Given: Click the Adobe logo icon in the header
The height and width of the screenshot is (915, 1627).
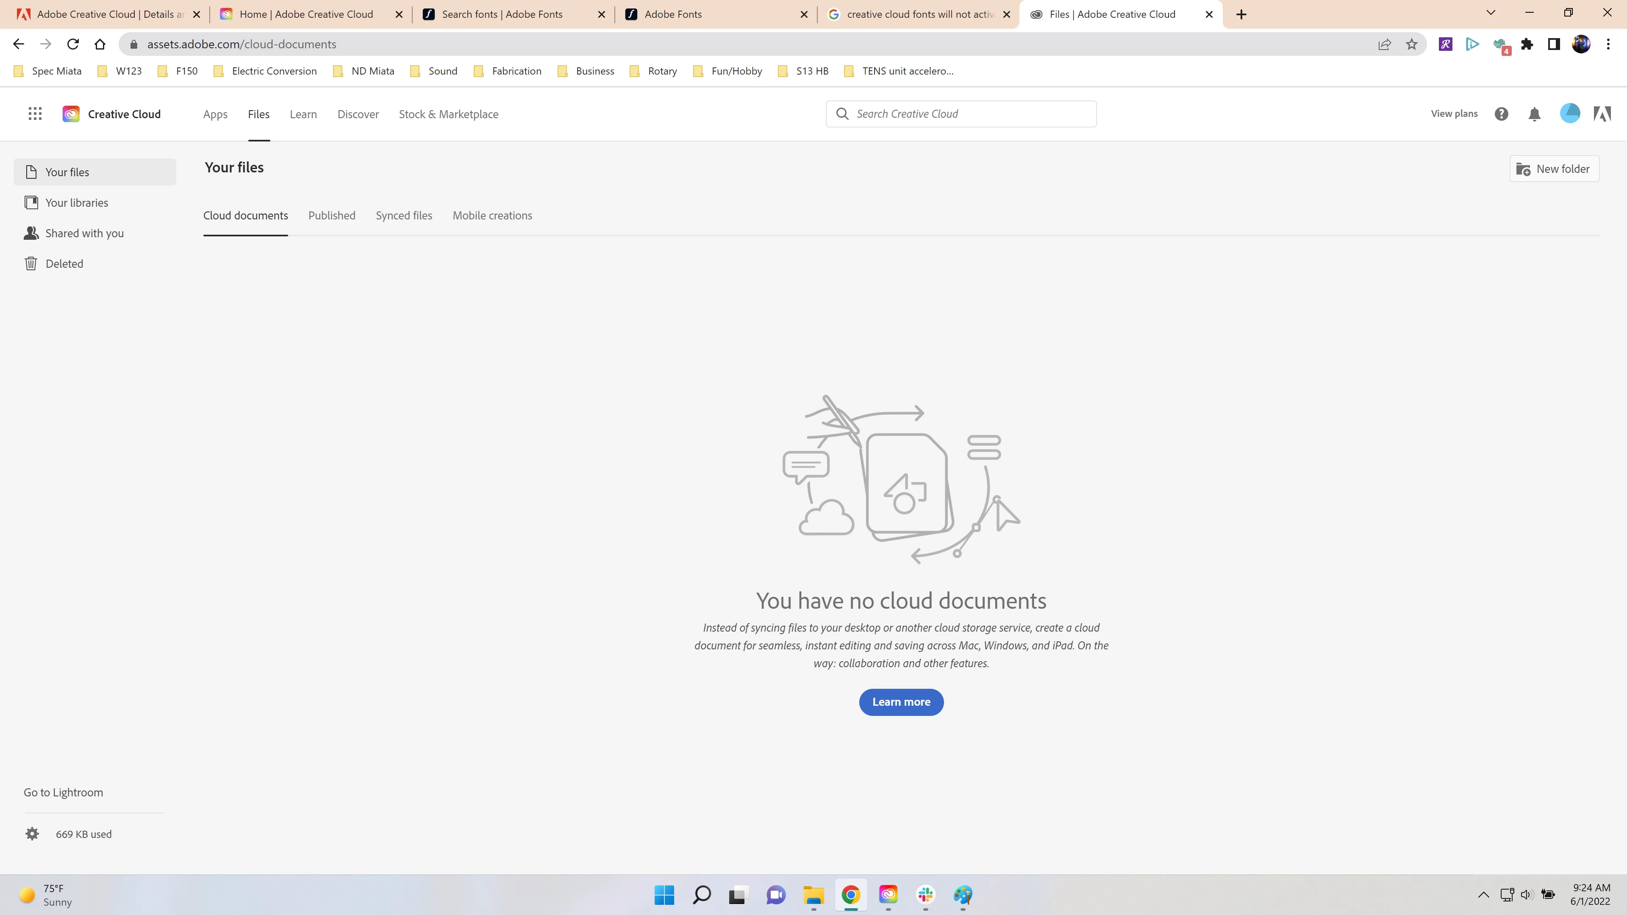Looking at the screenshot, I should (x=1602, y=114).
